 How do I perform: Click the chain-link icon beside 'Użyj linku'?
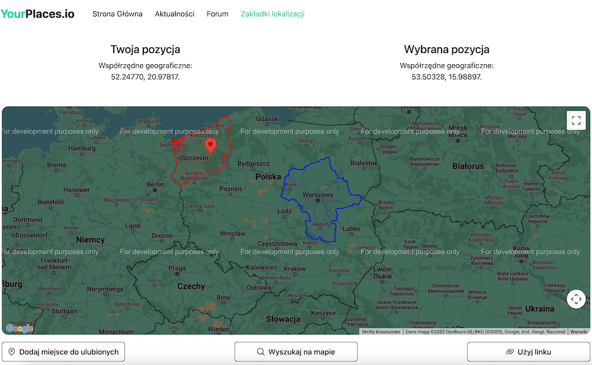point(510,352)
